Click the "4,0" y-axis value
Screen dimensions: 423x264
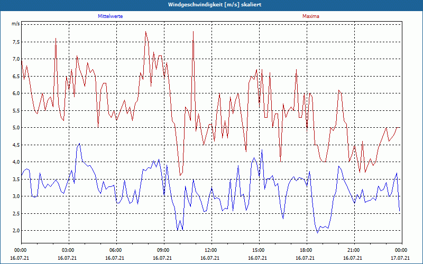coord(16,162)
